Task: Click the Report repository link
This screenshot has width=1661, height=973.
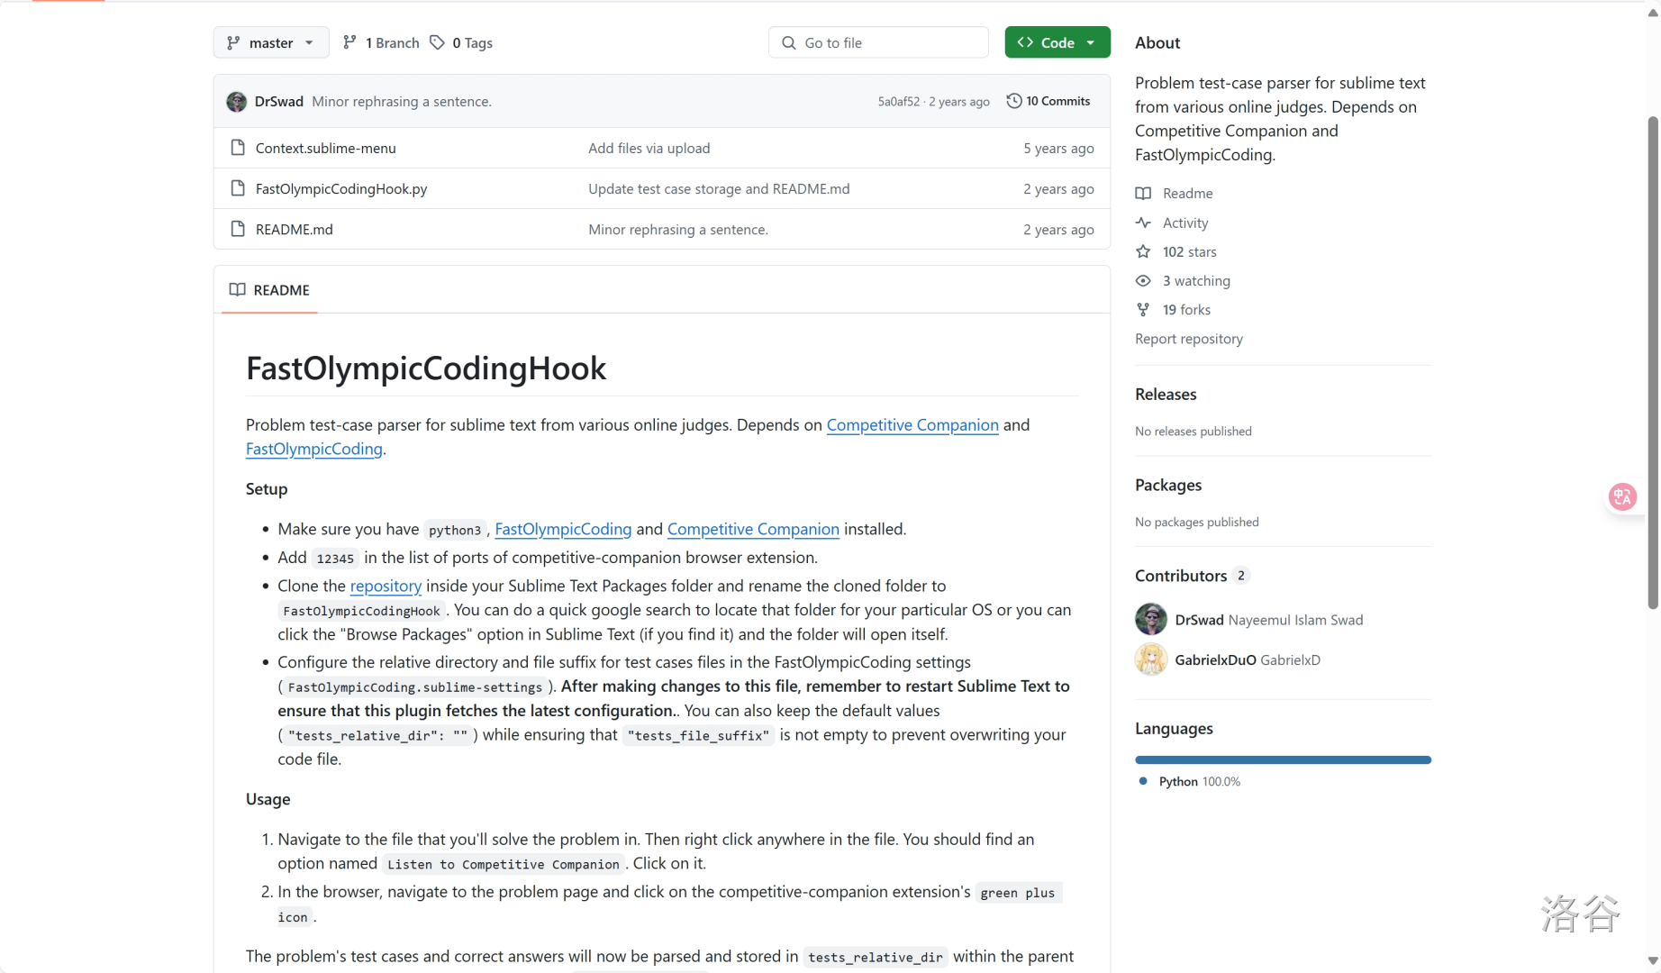Action: (x=1189, y=339)
